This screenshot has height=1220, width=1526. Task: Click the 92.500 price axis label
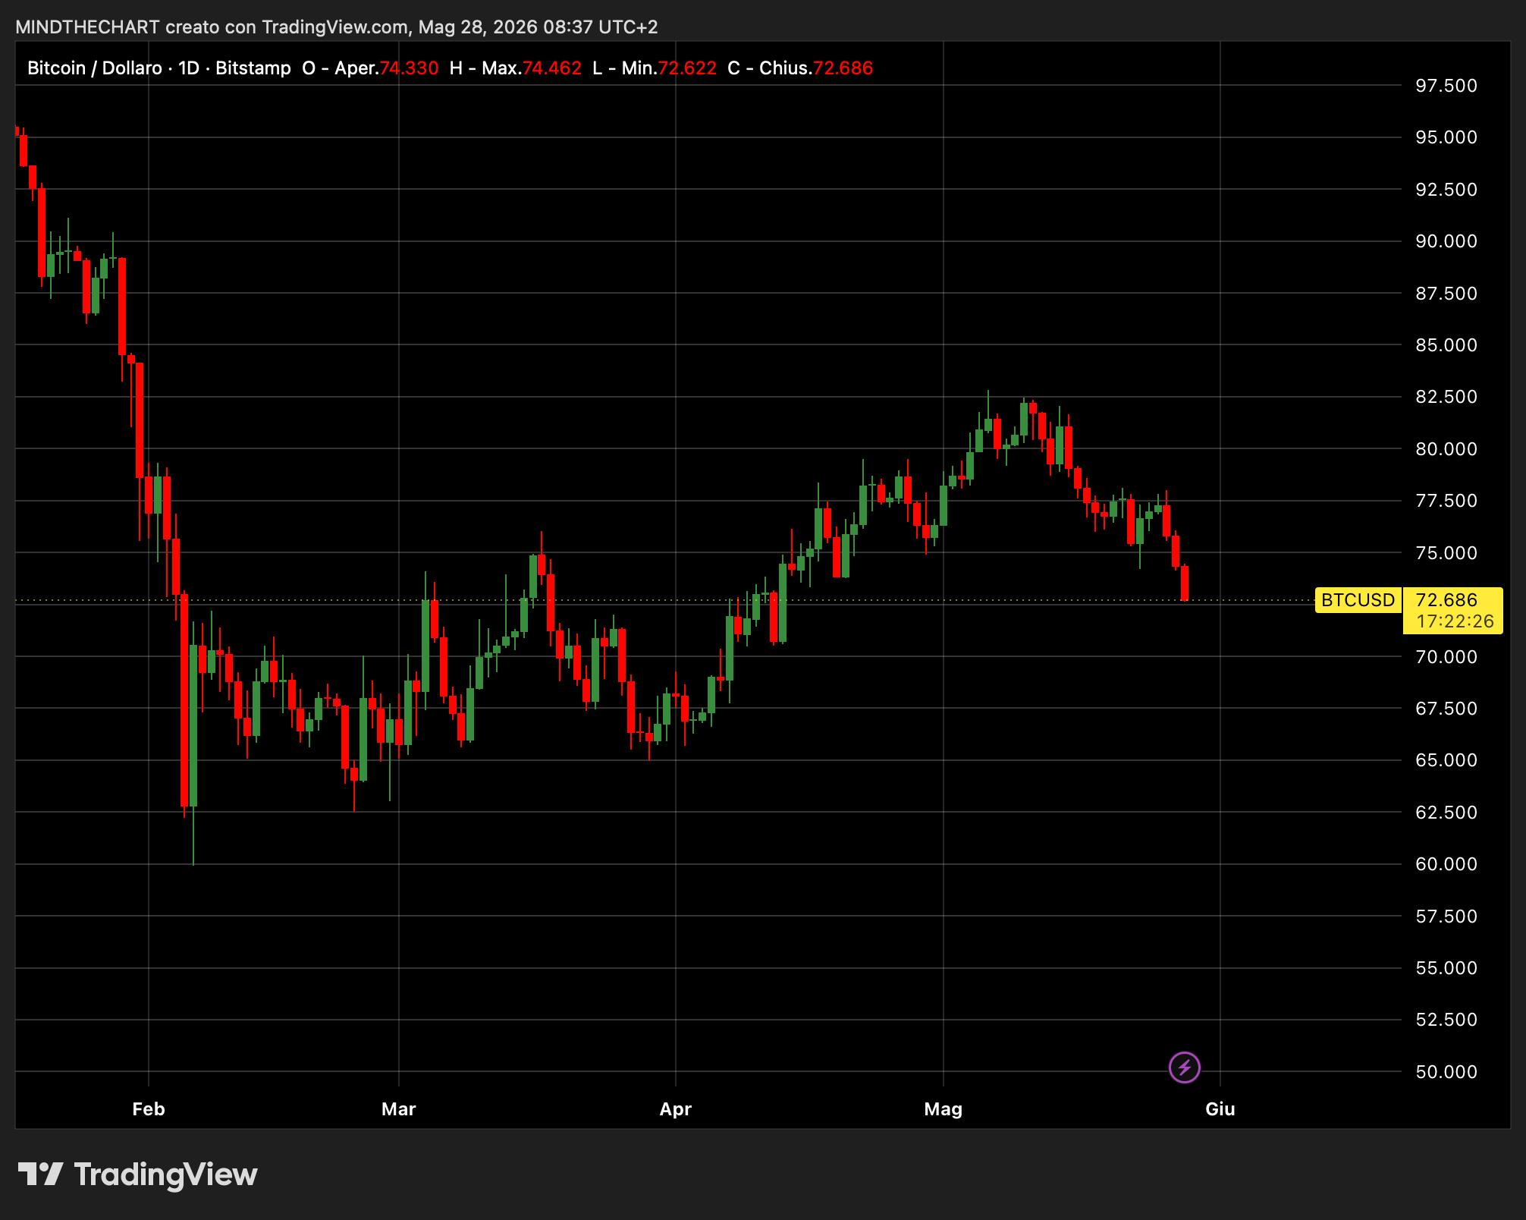[1446, 190]
